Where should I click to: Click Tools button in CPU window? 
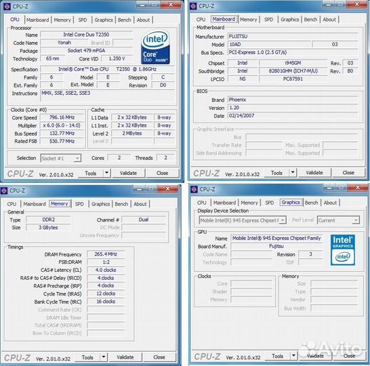coord(91,174)
